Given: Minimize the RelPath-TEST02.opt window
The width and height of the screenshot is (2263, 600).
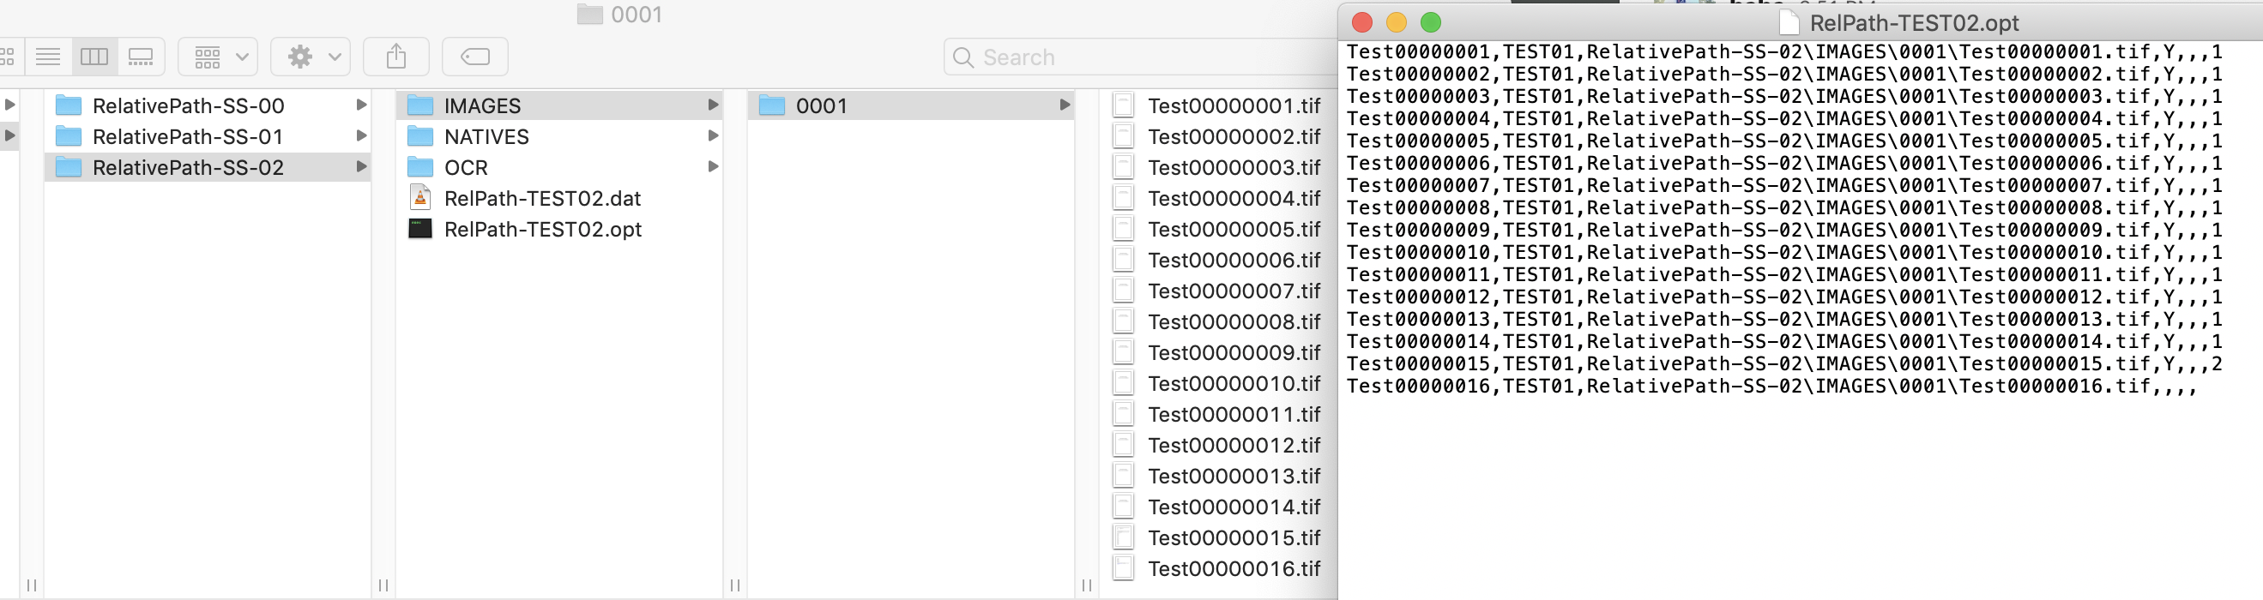Looking at the screenshot, I should coord(1396,23).
